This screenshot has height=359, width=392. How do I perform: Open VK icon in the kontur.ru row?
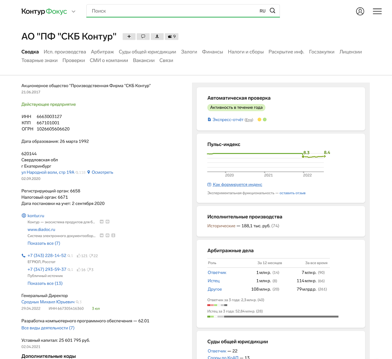coord(101,222)
